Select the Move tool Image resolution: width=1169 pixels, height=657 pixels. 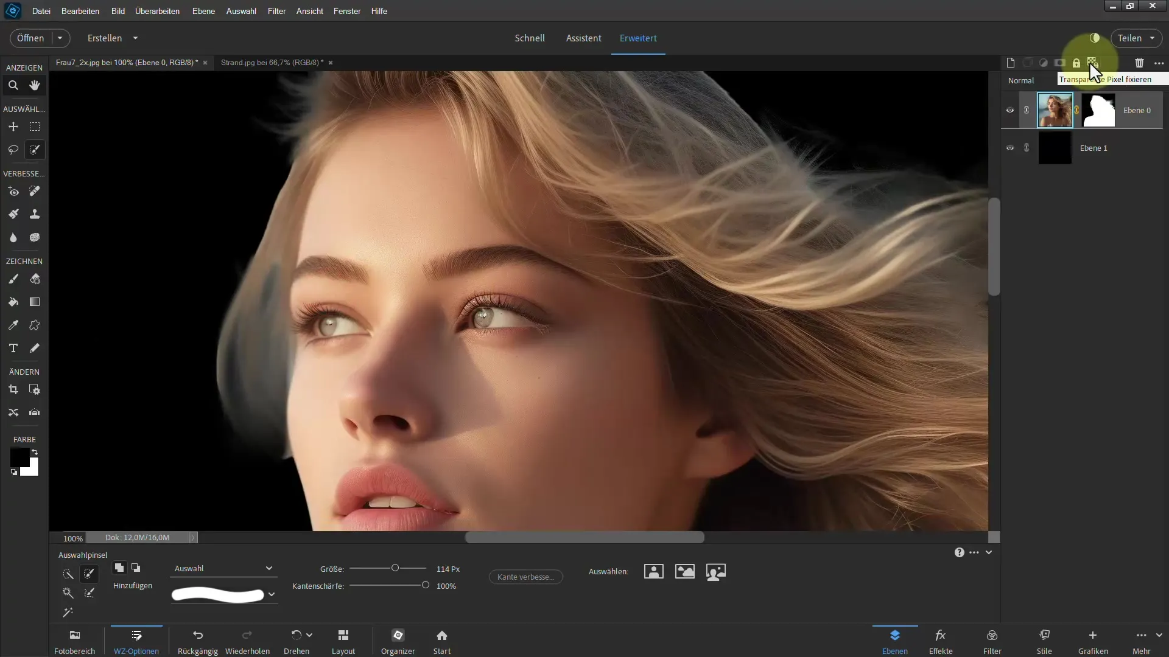(13, 127)
